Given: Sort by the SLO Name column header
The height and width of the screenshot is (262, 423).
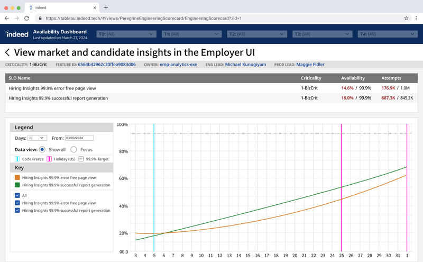Looking at the screenshot, I should point(20,78).
